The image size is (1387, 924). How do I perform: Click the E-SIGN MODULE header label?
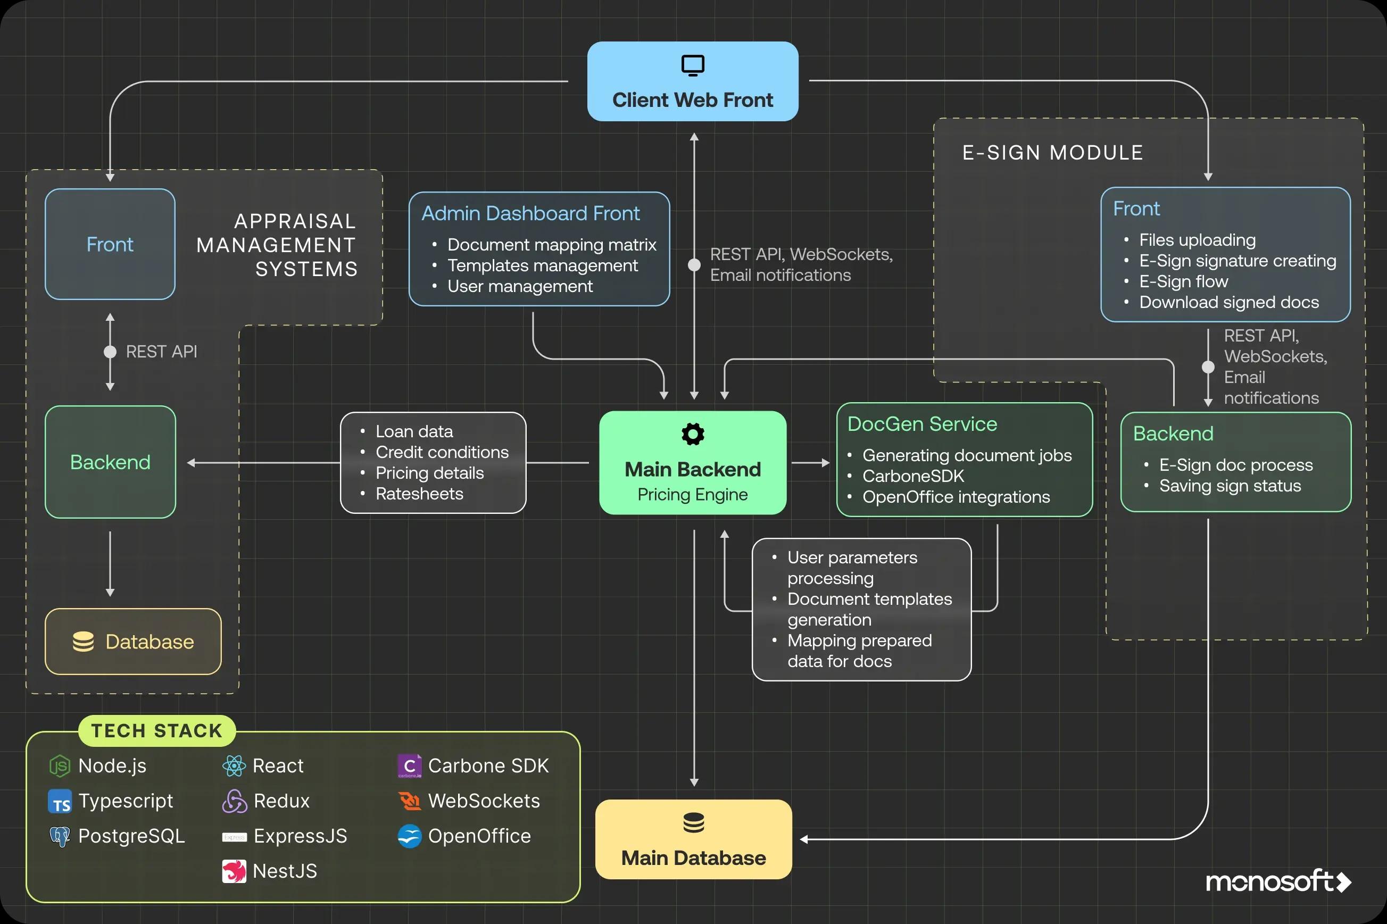1052,152
